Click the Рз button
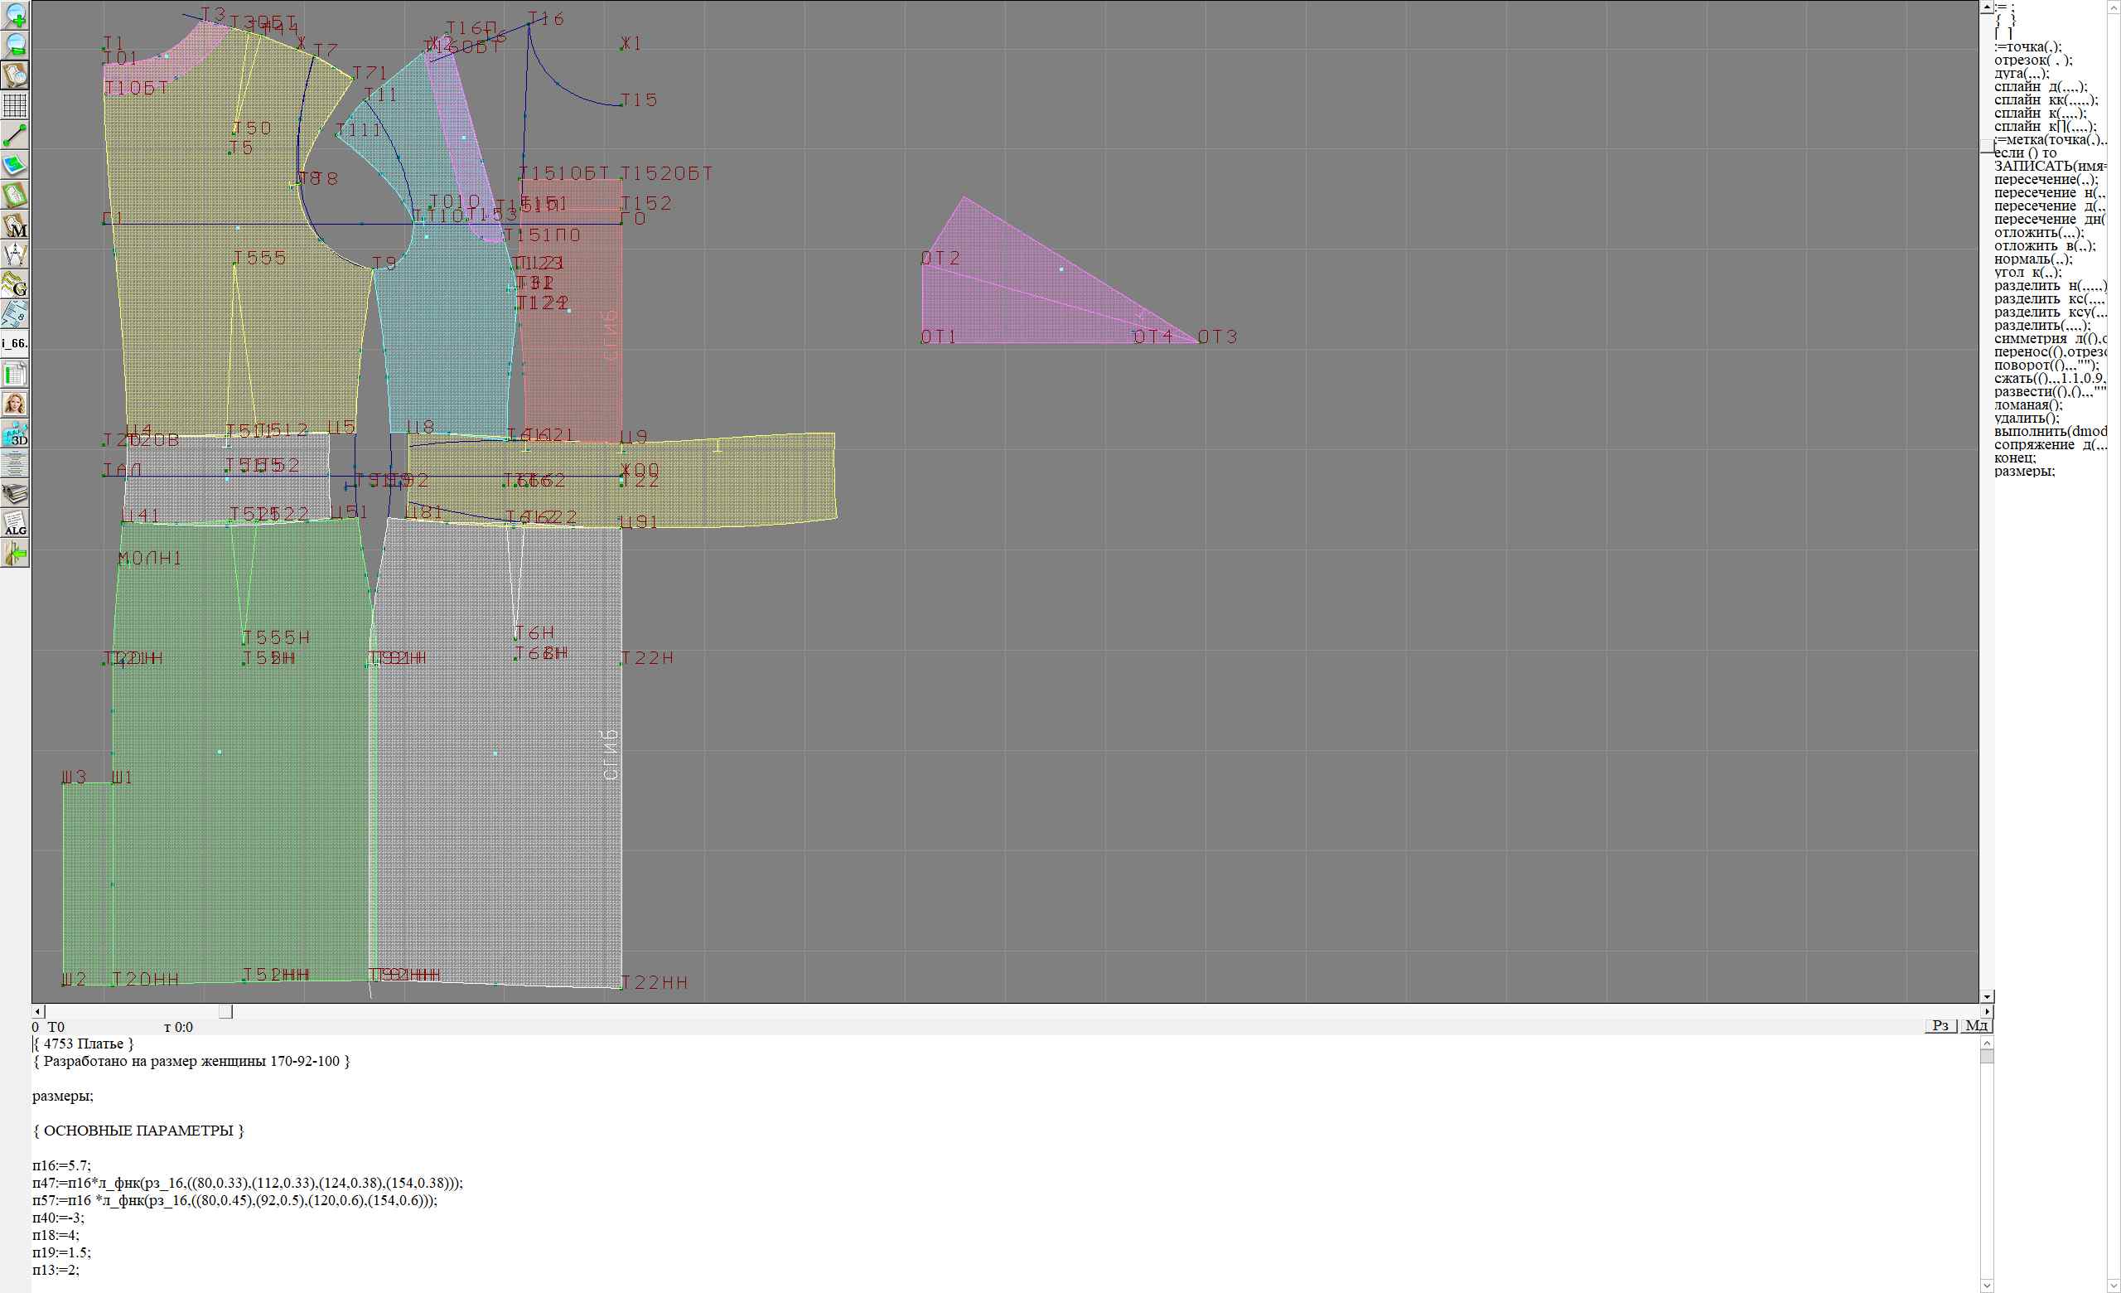This screenshot has height=1293, width=2121. click(1940, 1025)
